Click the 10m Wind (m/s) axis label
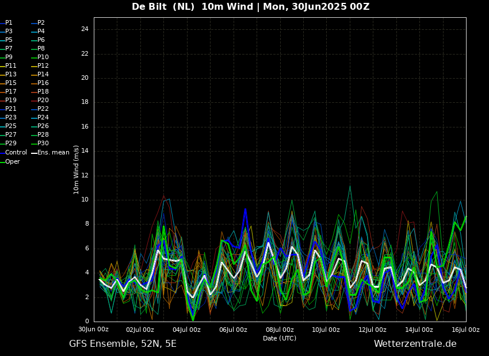The width and height of the screenshot is (489, 356). (77, 169)
